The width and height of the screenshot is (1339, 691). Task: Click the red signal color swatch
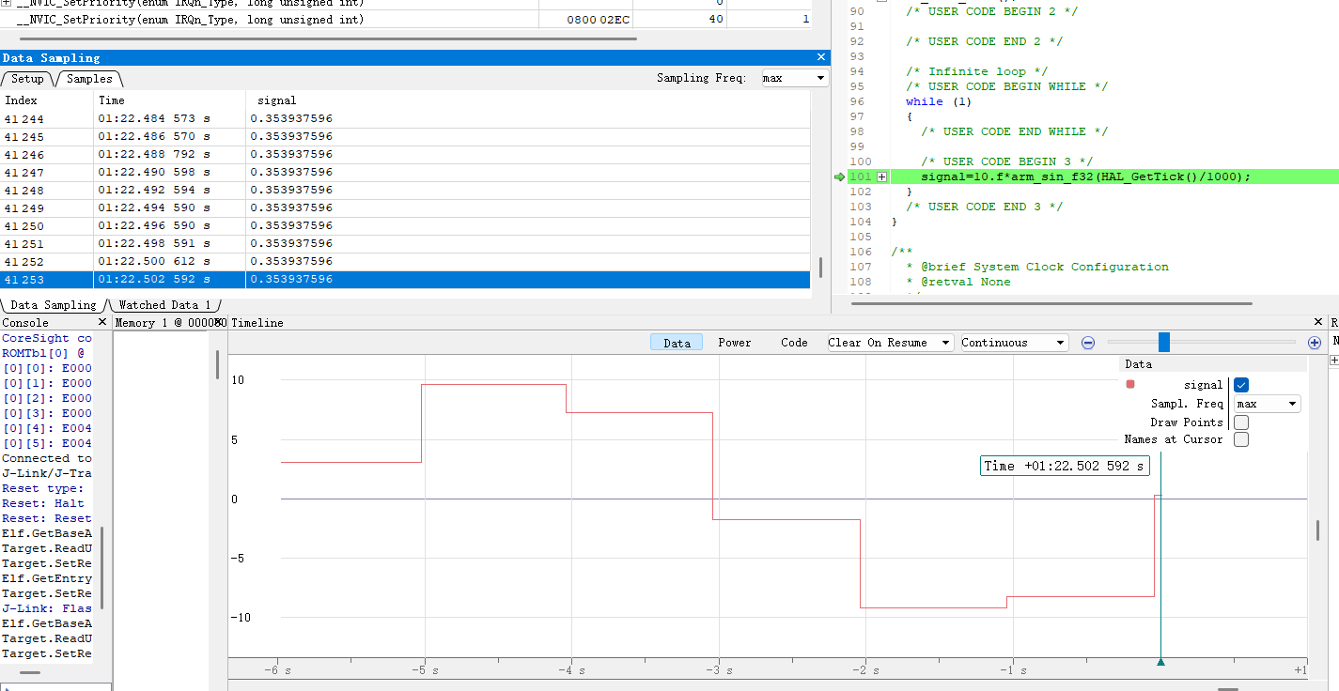coord(1130,384)
